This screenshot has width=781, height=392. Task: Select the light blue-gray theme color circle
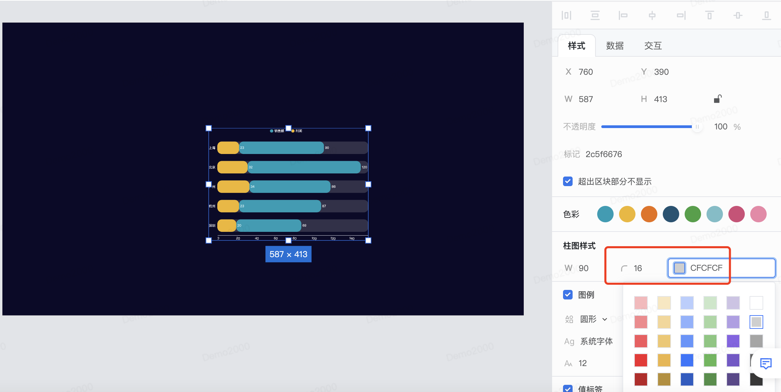[715, 214]
